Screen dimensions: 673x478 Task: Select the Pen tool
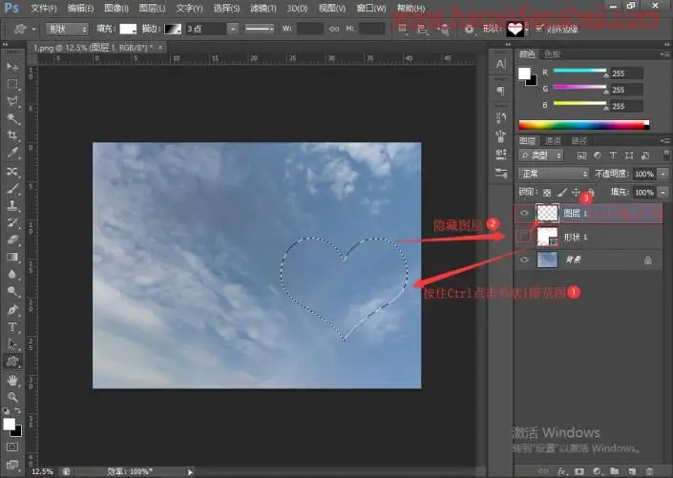[x=12, y=309]
